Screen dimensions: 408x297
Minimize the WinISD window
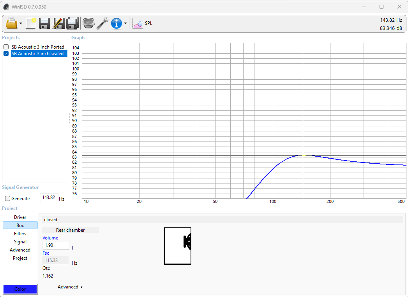click(x=364, y=7)
